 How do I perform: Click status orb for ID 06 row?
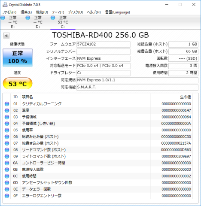[7, 137]
